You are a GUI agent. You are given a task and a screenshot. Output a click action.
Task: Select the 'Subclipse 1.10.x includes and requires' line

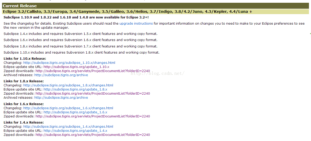82,53
